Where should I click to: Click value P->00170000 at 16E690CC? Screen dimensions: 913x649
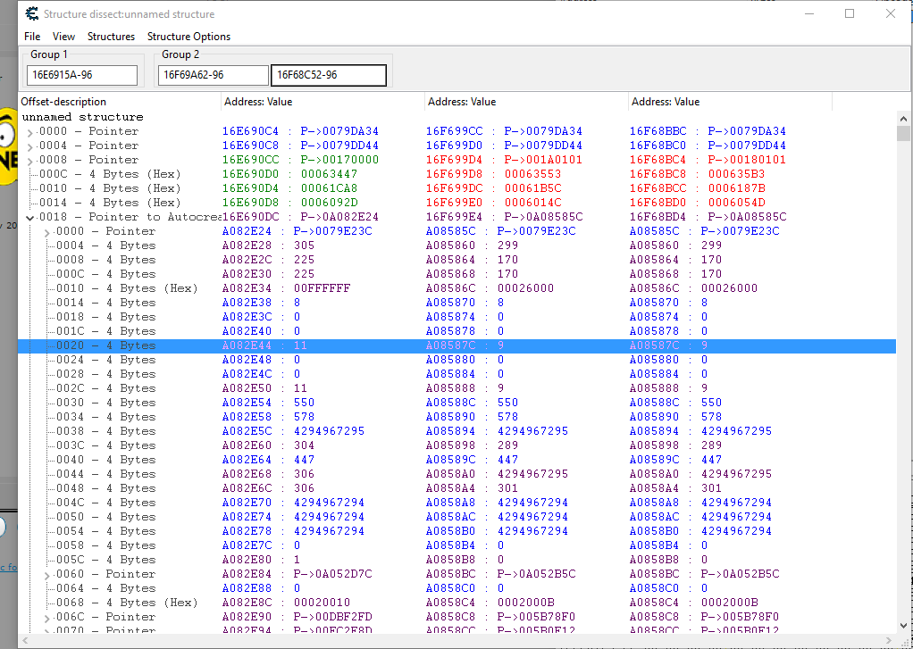[x=339, y=160]
